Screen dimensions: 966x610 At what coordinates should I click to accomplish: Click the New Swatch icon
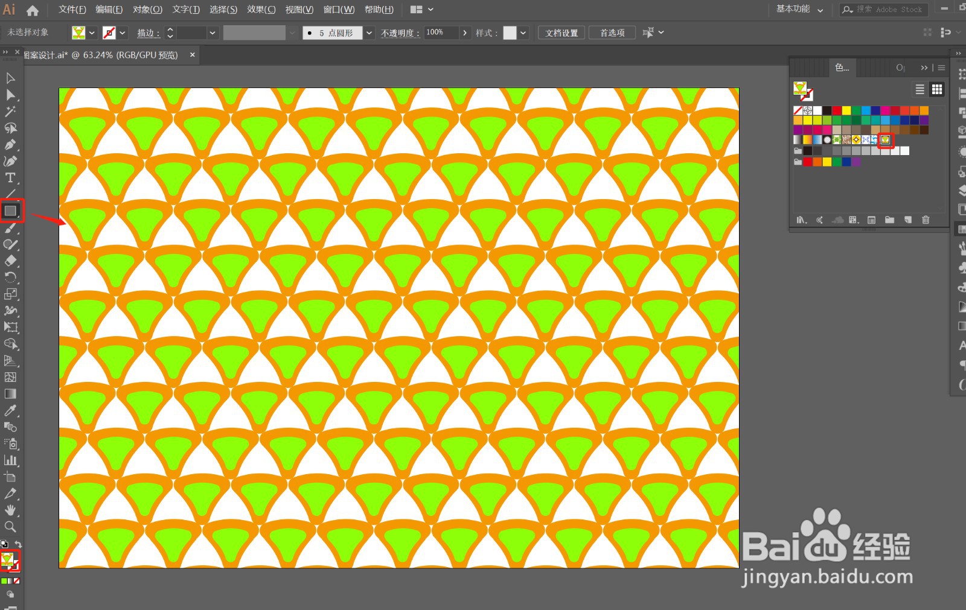pos(907,220)
